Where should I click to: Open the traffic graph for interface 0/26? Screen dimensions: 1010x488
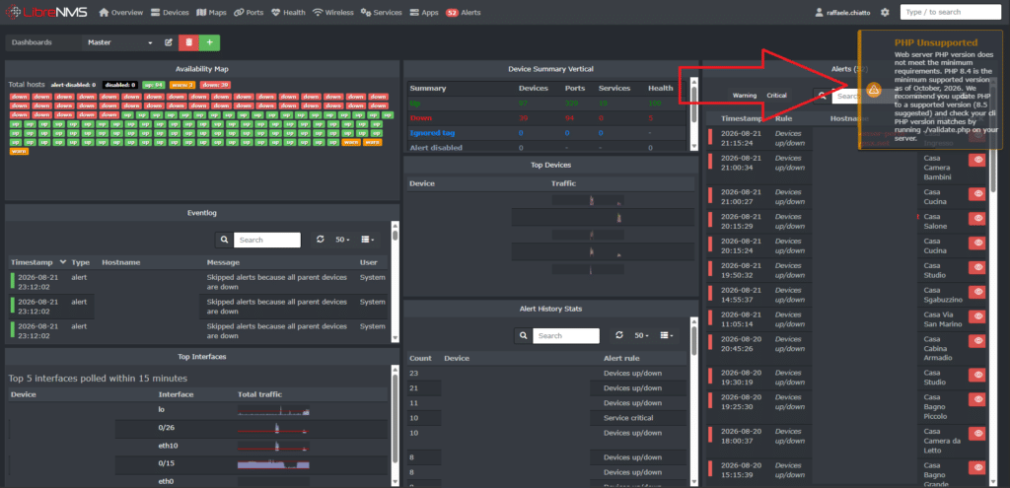(274, 428)
